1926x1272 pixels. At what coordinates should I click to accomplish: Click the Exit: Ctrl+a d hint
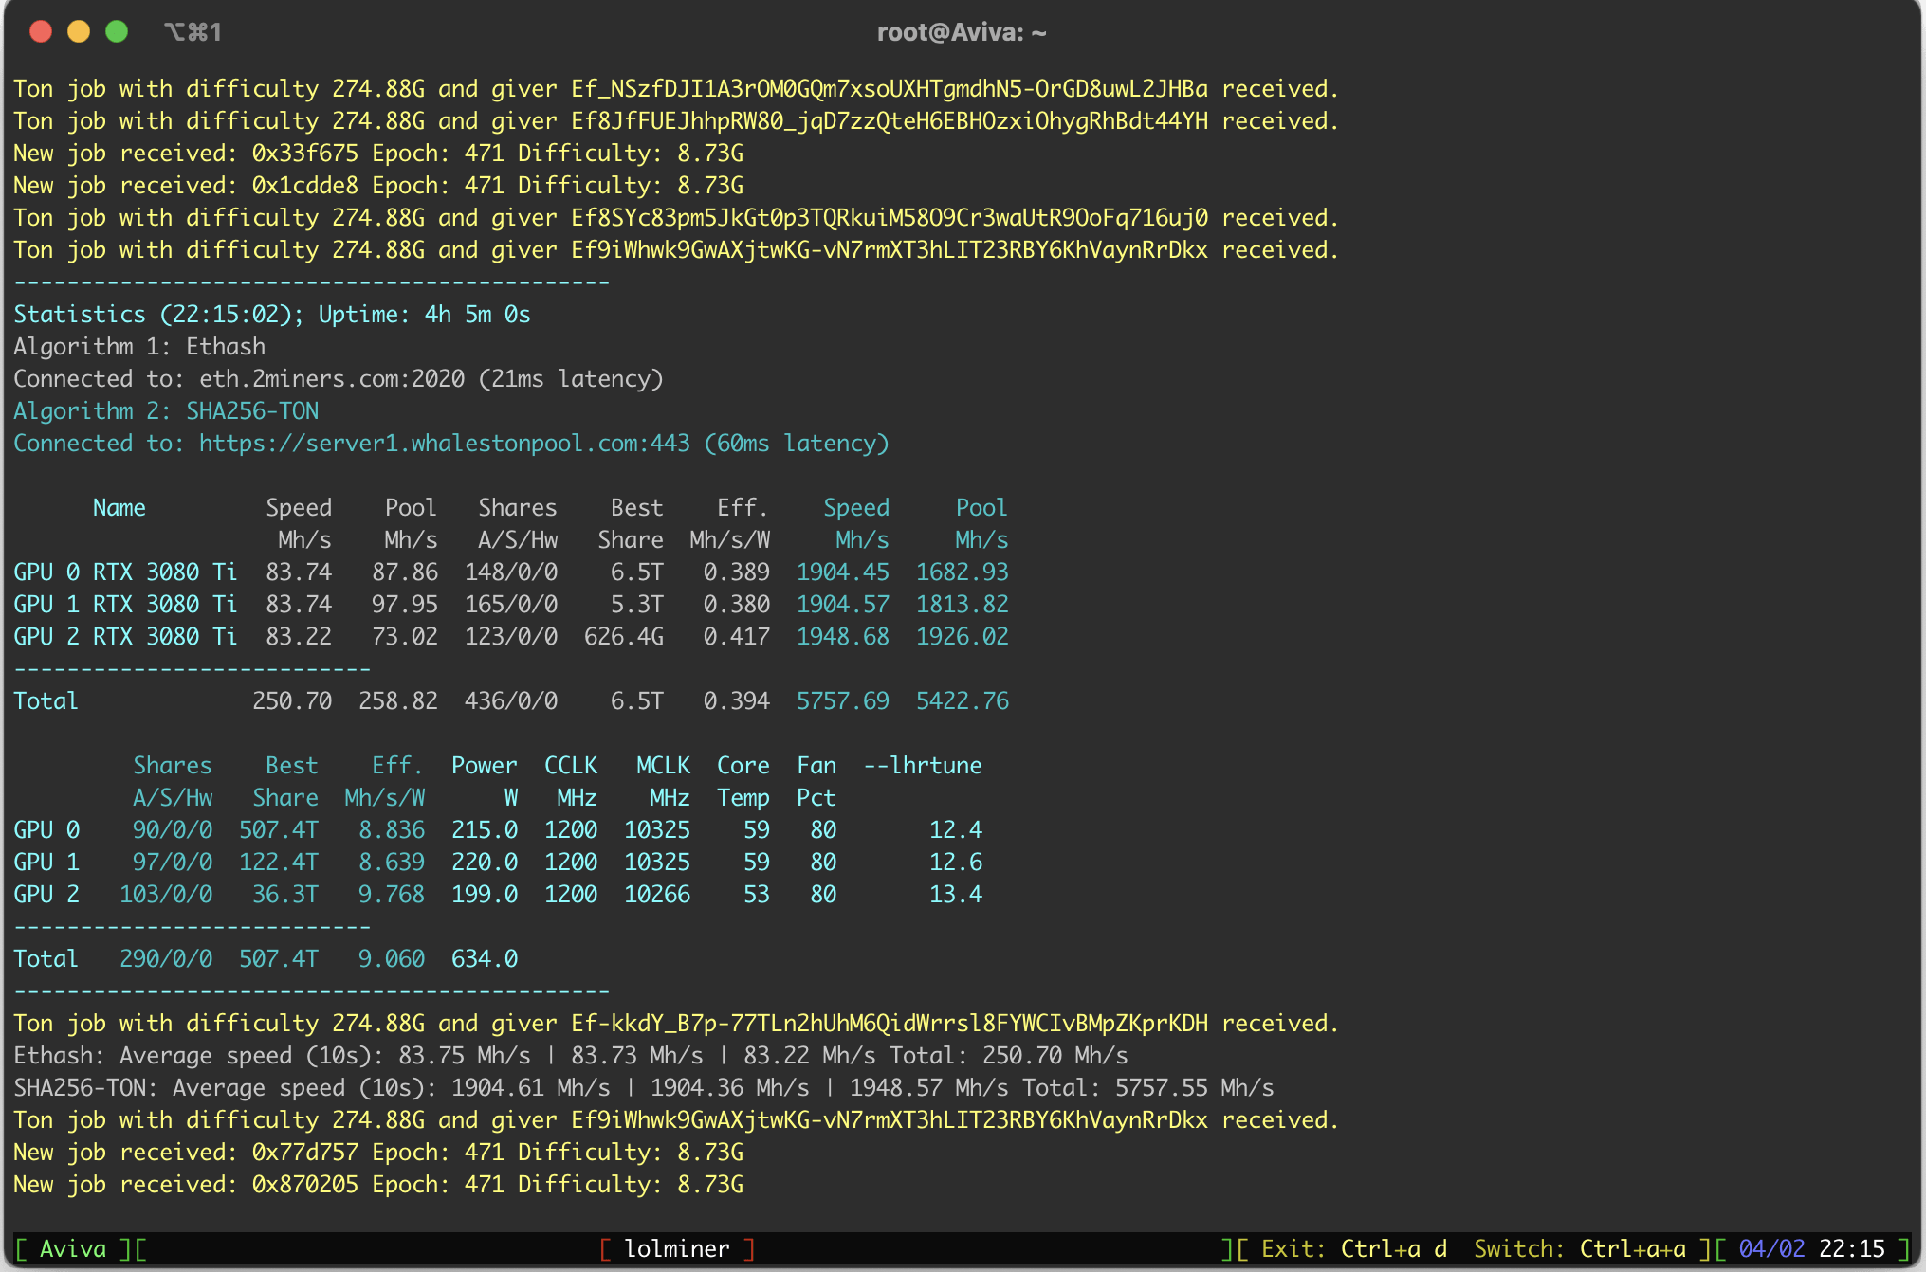(x=1353, y=1249)
